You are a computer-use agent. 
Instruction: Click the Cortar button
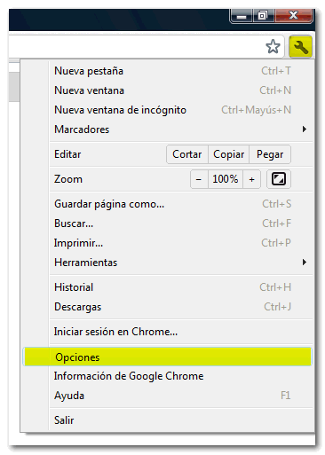pos(187,154)
